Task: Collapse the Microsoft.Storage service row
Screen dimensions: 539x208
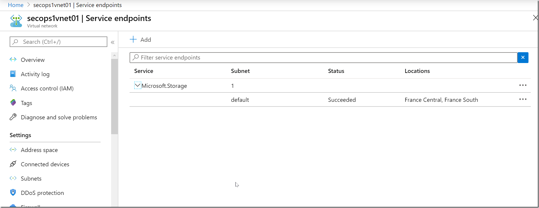Action: [138, 85]
